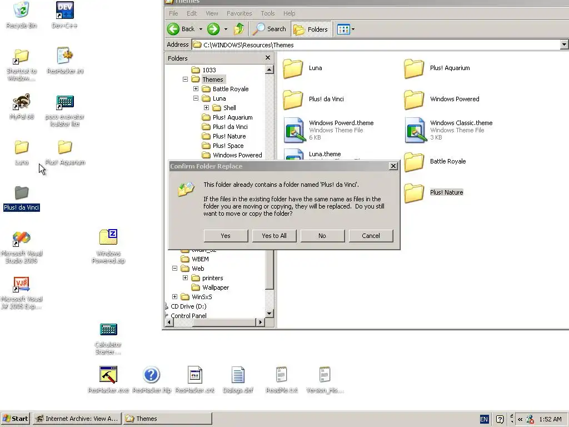Click folder tree scroll down arrow
The image size is (569, 427).
pos(269,314)
